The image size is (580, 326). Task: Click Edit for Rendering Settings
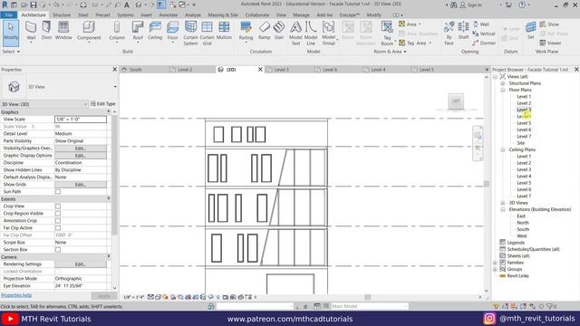coord(81,264)
